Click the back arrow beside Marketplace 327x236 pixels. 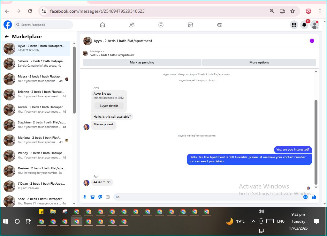(x=7, y=37)
